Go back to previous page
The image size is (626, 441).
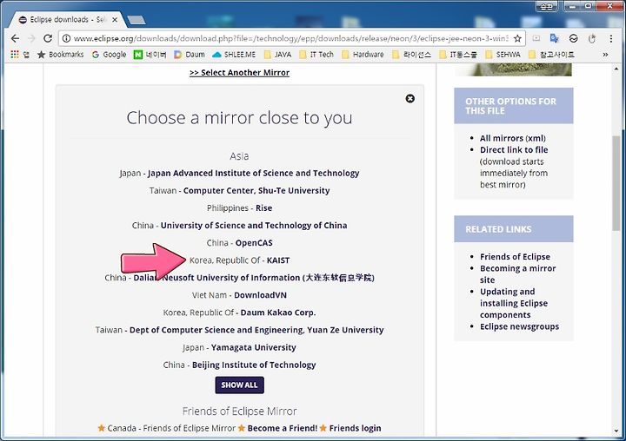click(15, 38)
